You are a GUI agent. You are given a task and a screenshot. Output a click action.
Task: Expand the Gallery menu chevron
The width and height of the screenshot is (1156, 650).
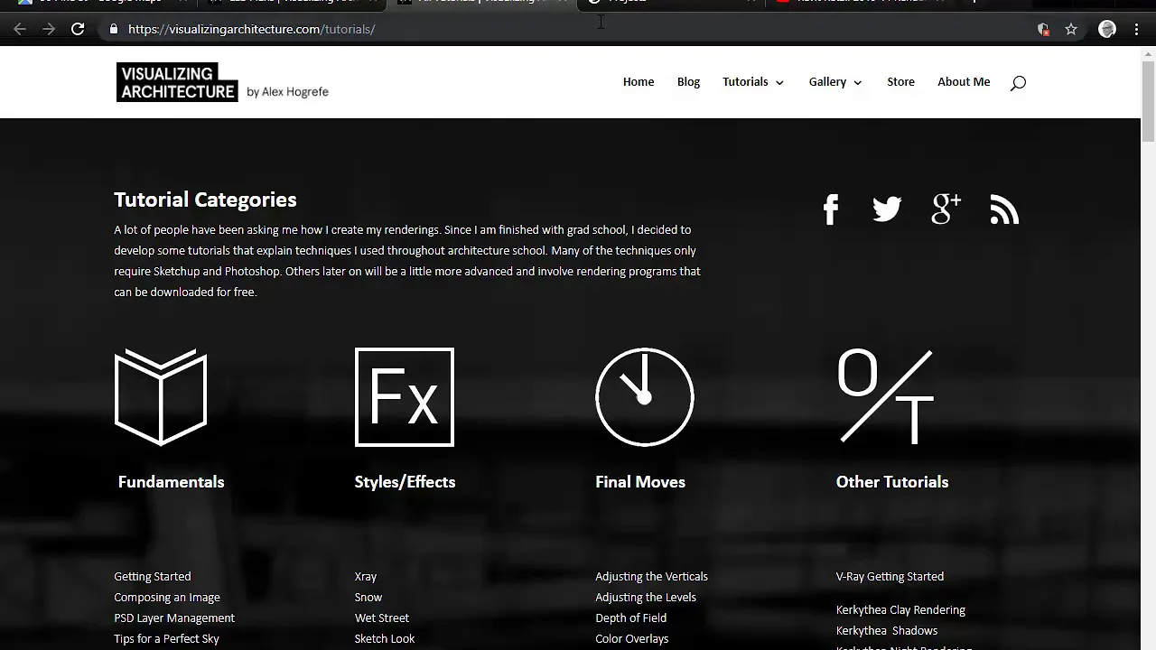857,82
